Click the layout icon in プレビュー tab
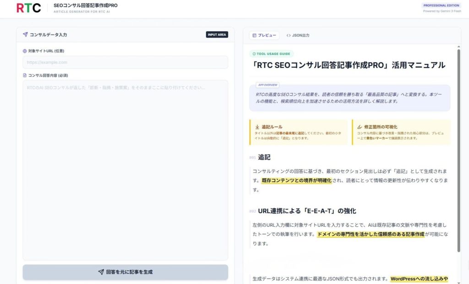Screen dimensions: 469x284 coord(254,35)
